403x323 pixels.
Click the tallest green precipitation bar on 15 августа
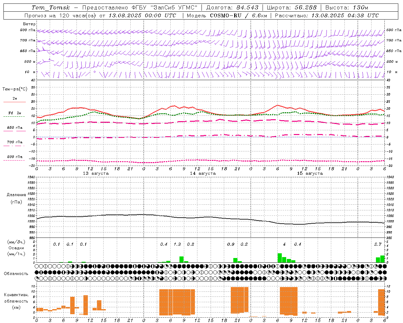[x=280, y=258]
